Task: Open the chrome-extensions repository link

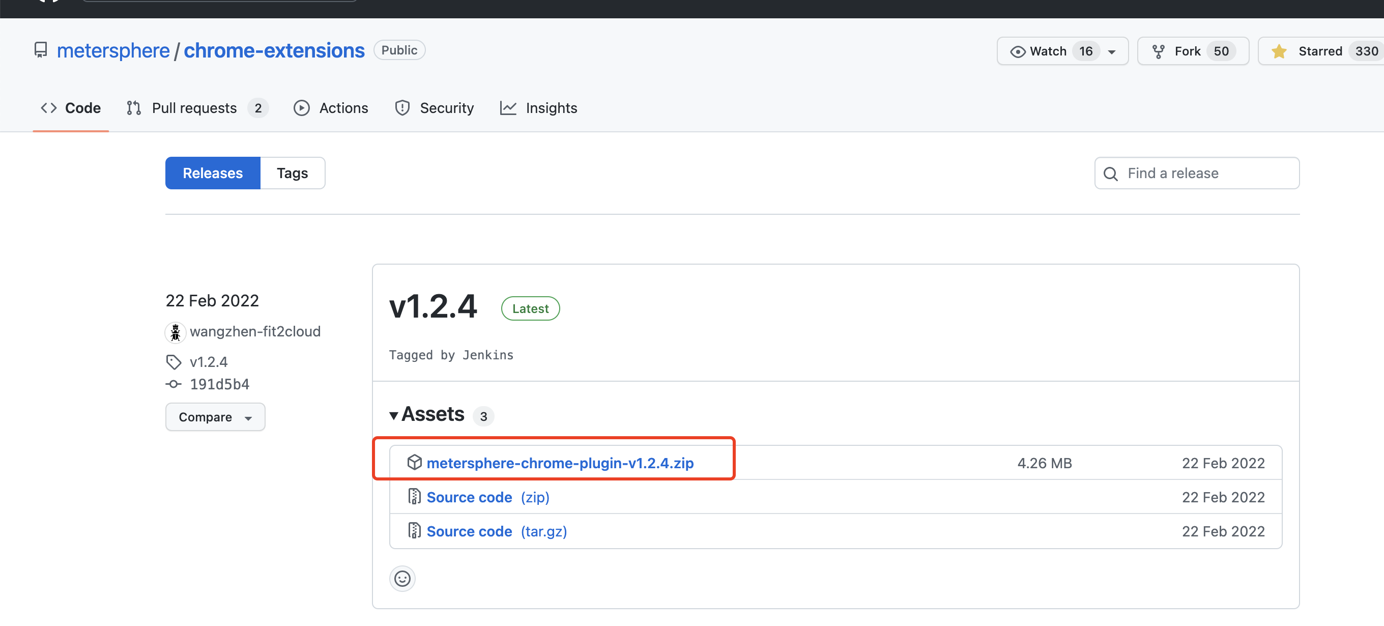Action: pos(274,49)
